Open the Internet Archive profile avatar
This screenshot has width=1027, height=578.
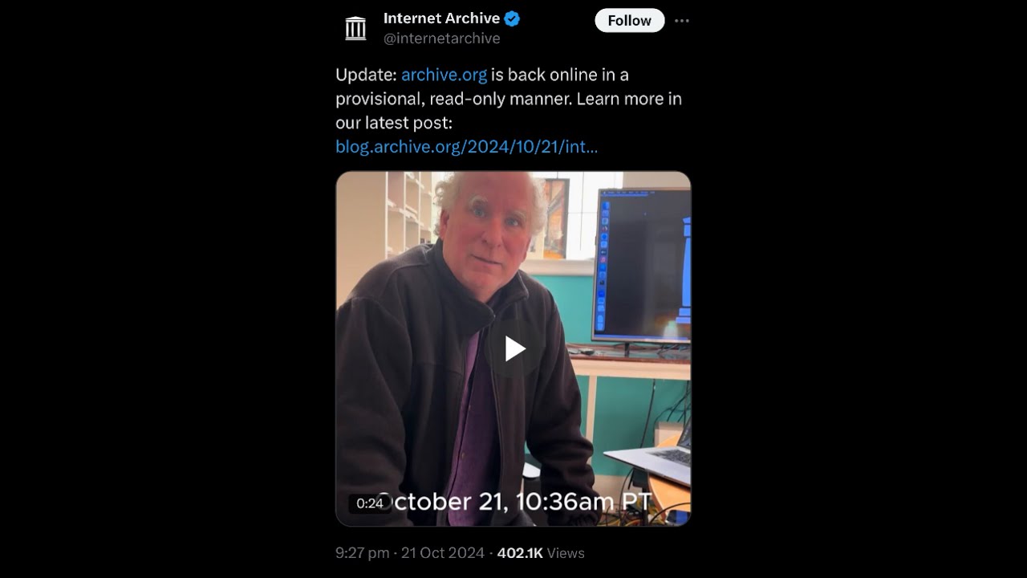point(355,28)
